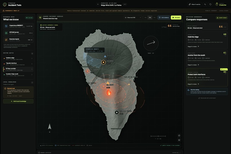Click the Shared incident surface layers icon

[x=40, y=17]
